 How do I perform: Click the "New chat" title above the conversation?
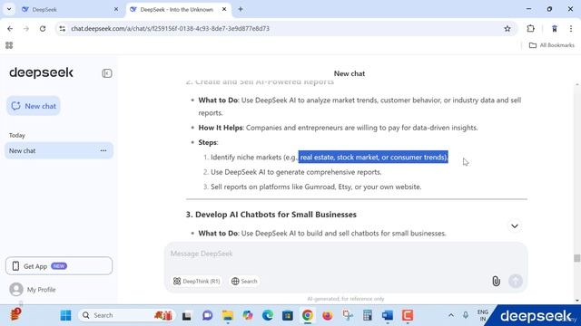(x=350, y=73)
